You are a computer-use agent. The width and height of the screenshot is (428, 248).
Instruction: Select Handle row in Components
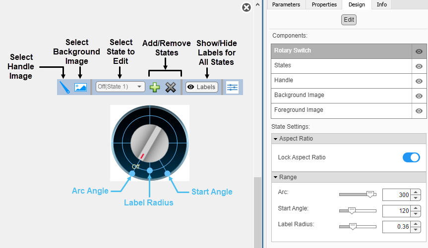[x=342, y=81]
